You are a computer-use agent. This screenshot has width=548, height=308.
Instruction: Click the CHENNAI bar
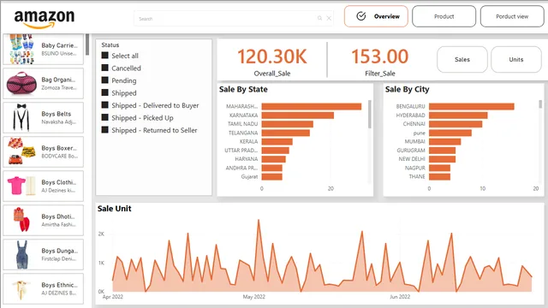click(456, 124)
